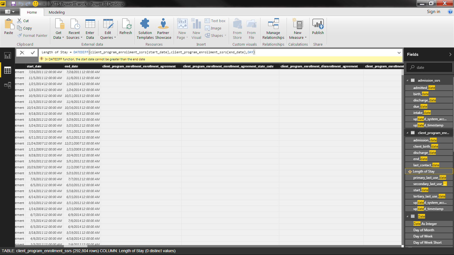The image size is (454, 255).
Task: Open Manage Relationships
Action: point(273,29)
